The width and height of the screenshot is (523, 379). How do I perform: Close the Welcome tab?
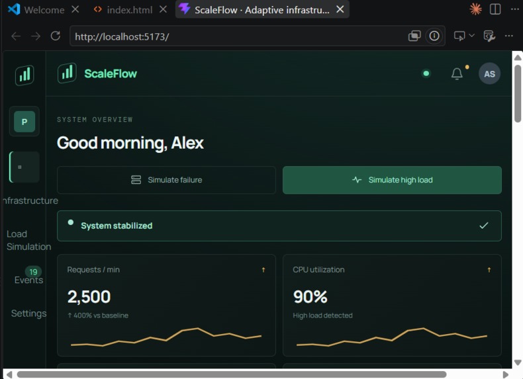tap(75, 9)
